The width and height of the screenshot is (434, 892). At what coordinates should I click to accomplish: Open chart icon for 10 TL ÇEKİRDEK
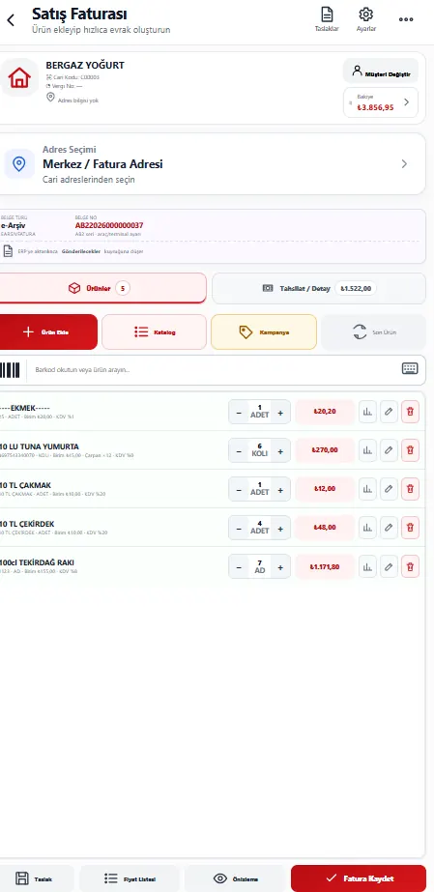pyautogui.click(x=367, y=528)
